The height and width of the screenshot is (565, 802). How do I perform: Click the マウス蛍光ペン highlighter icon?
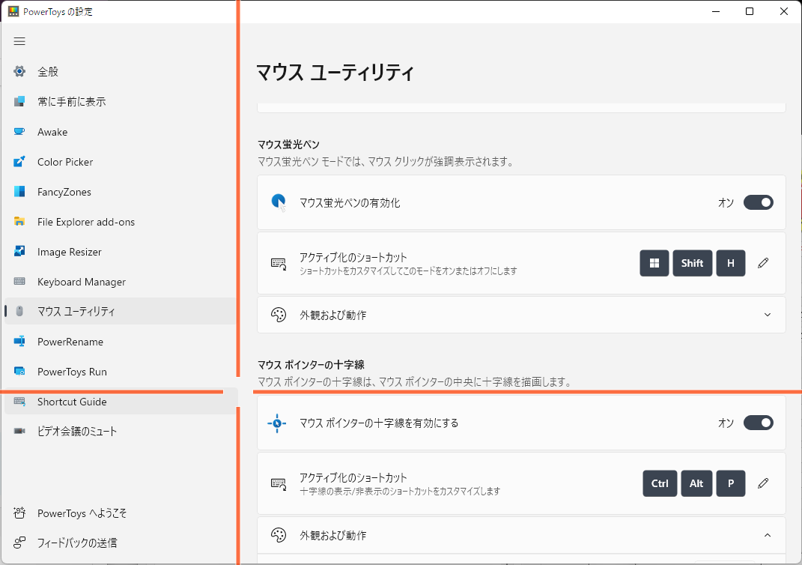279,202
